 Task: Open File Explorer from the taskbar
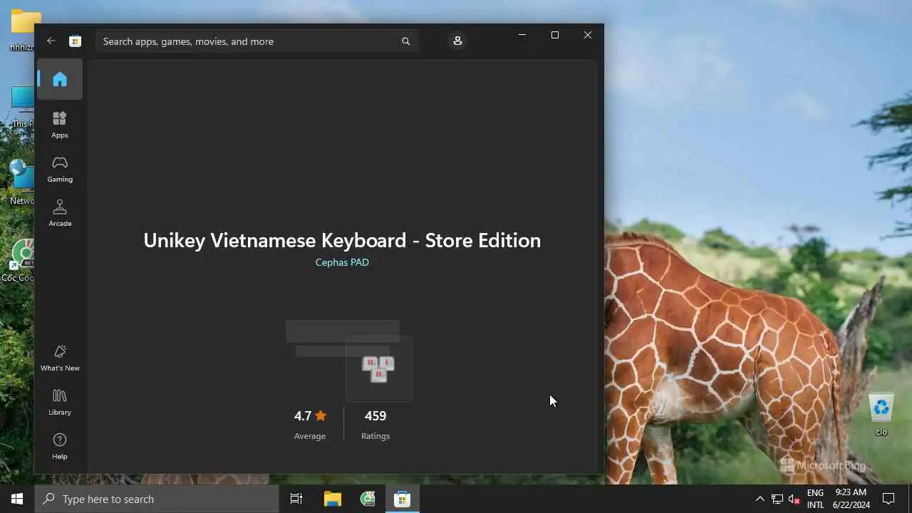pos(333,499)
